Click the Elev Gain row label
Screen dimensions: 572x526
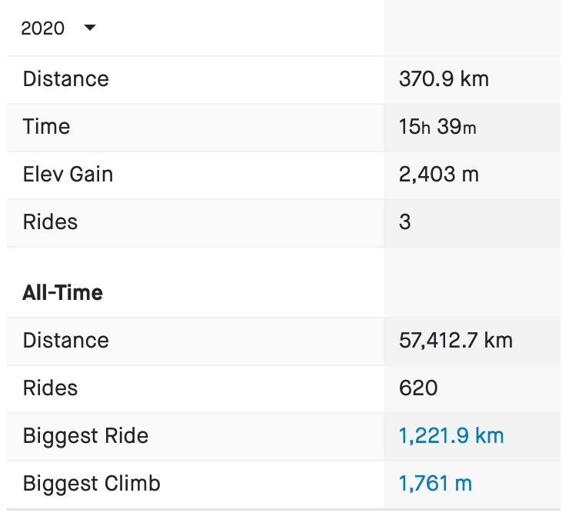click(x=68, y=175)
